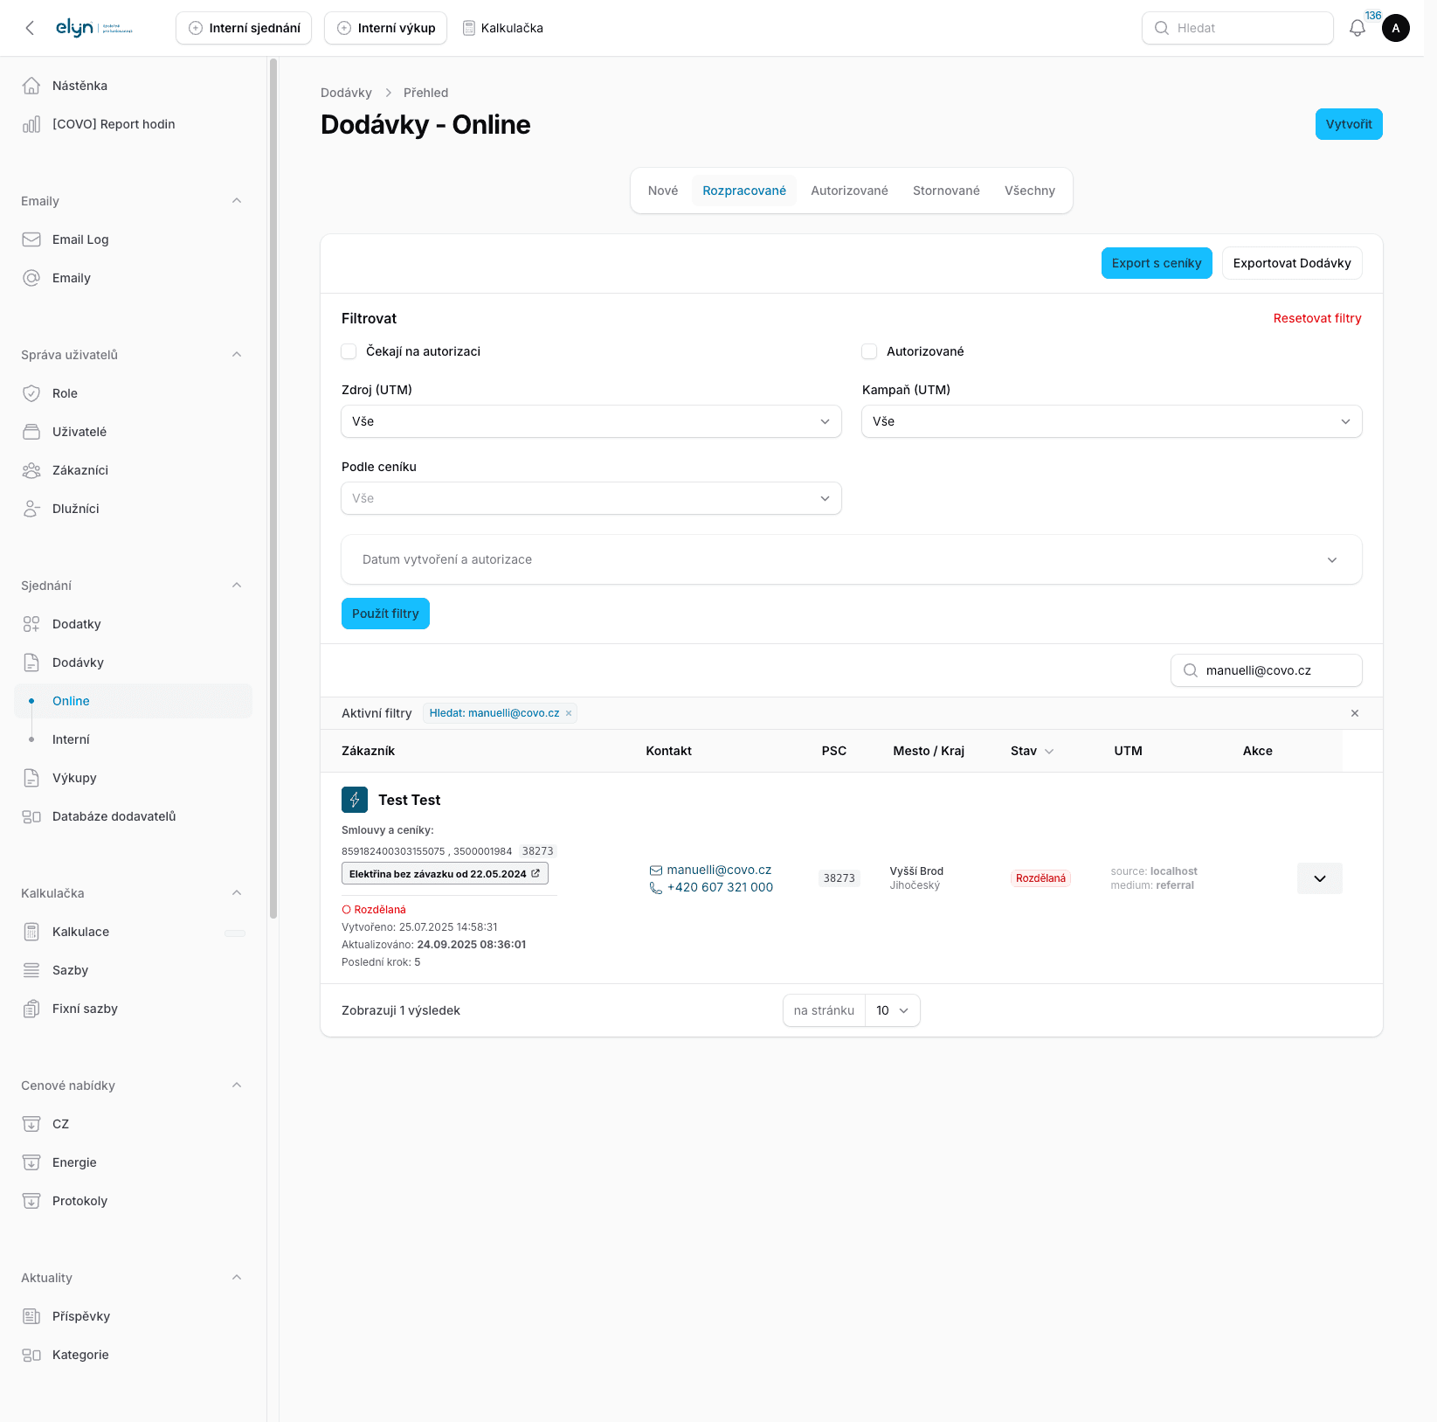Image resolution: width=1437 pixels, height=1422 pixels.
Task: Click the notification bell with 136 badge
Action: (1357, 27)
